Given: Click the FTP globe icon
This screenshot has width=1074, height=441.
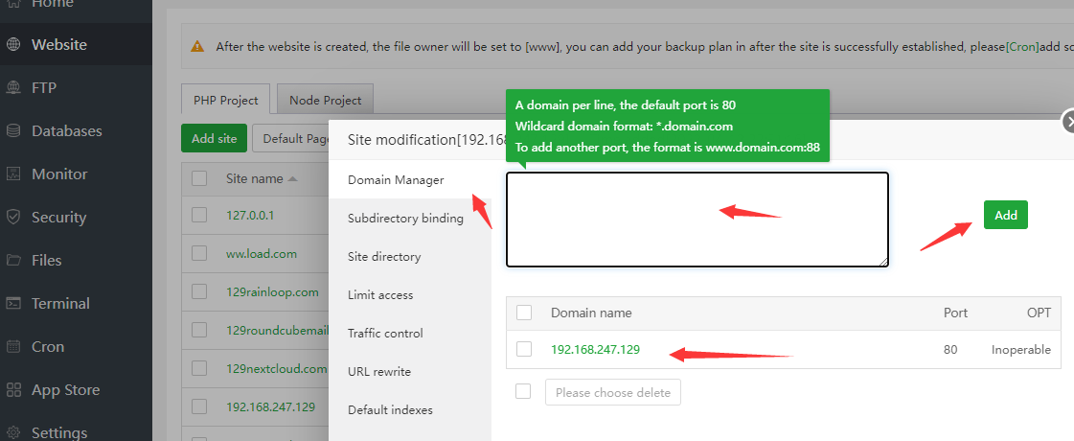Looking at the screenshot, I should click(x=13, y=88).
